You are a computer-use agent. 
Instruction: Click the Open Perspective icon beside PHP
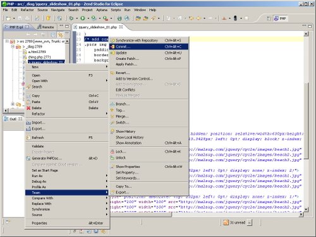(269, 18)
